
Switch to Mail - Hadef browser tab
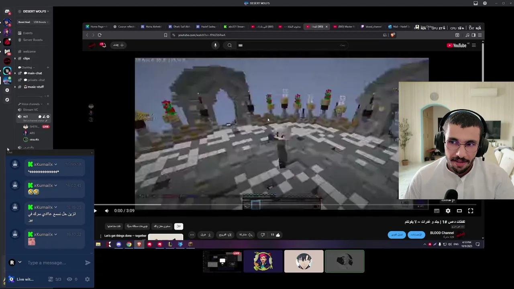pos(399,26)
